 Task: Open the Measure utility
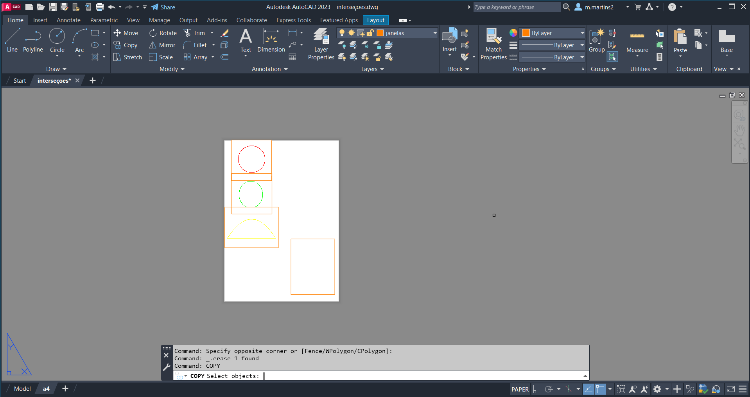point(637,41)
